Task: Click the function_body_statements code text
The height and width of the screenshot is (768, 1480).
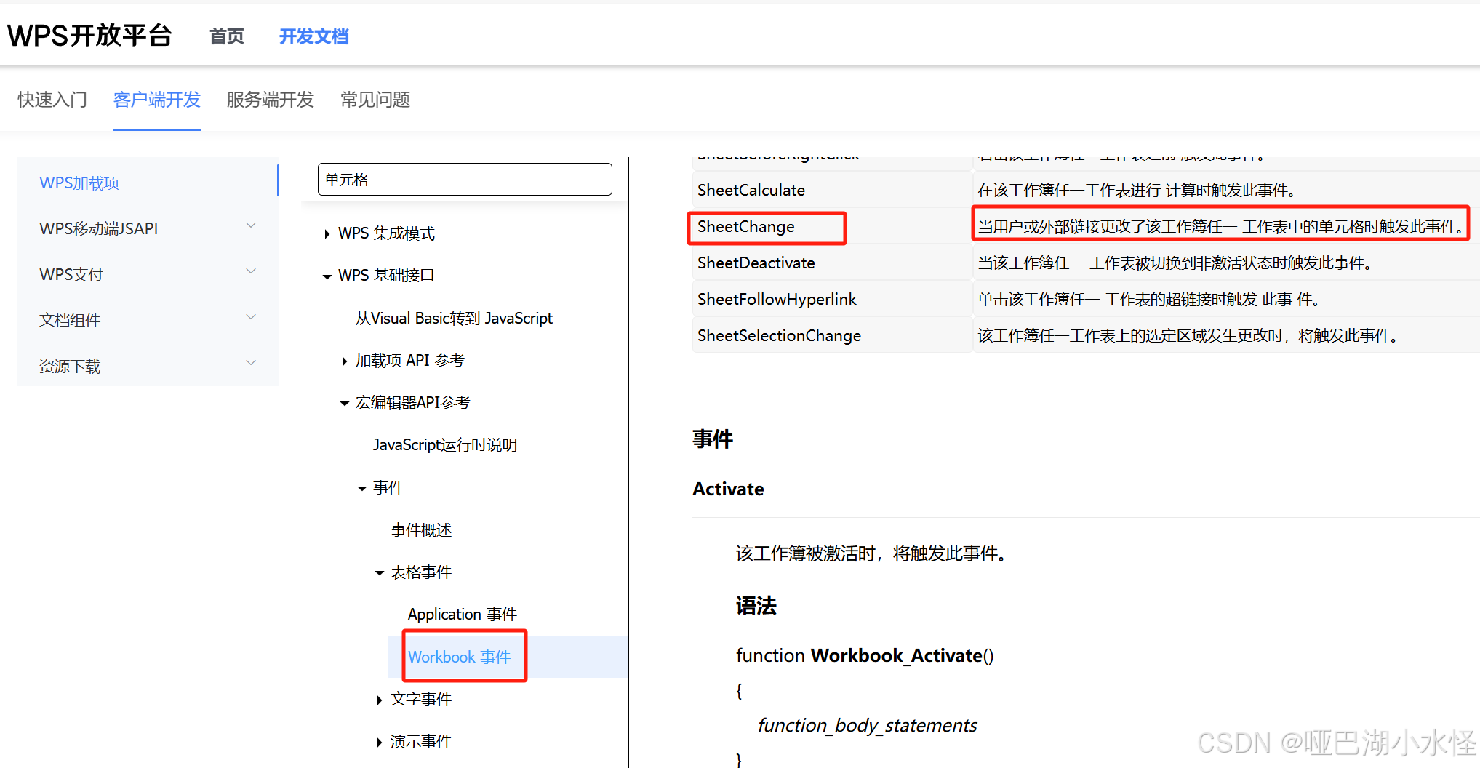Action: coord(867,725)
